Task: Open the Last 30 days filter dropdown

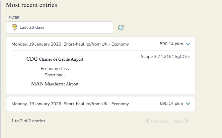Action: 60,27
